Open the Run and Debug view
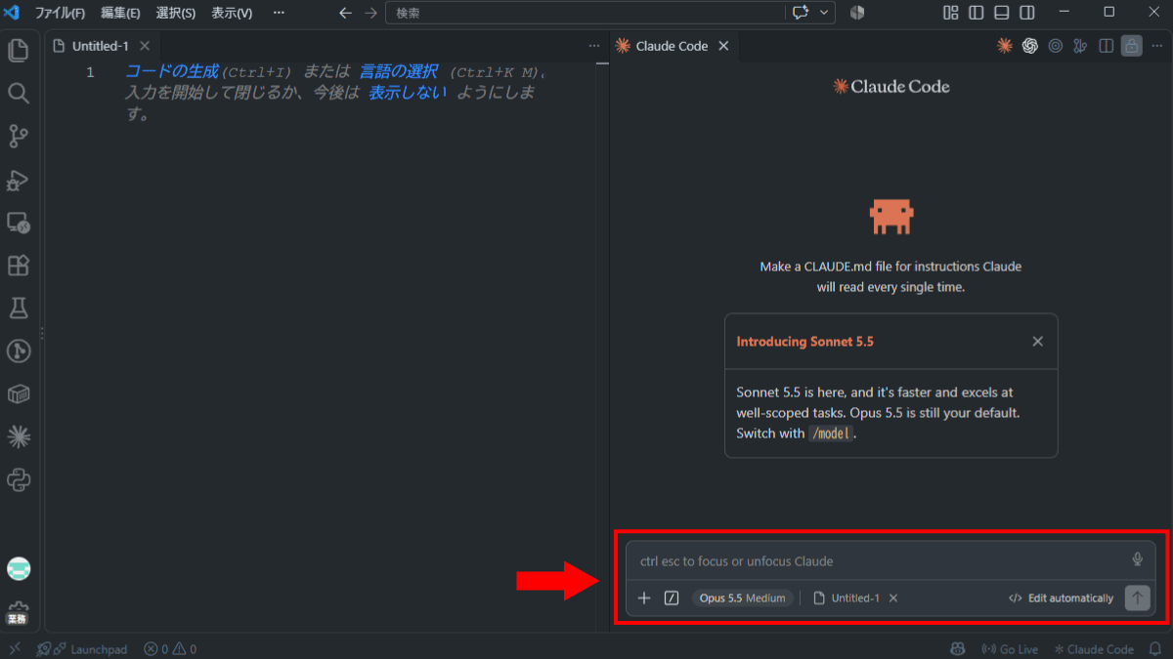Image resolution: width=1173 pixels, height=659 pixels. (19, 180)
